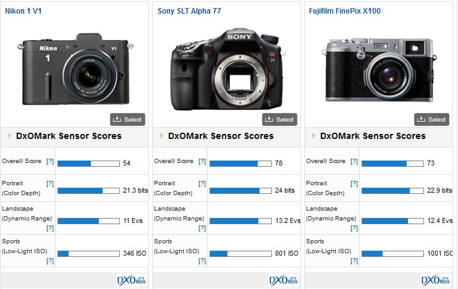The height and width of the screenshot is (289, 458).
Task: Collapse Sony DxOMark Sensor Scores section arrow
Action: tap(161, 136)
